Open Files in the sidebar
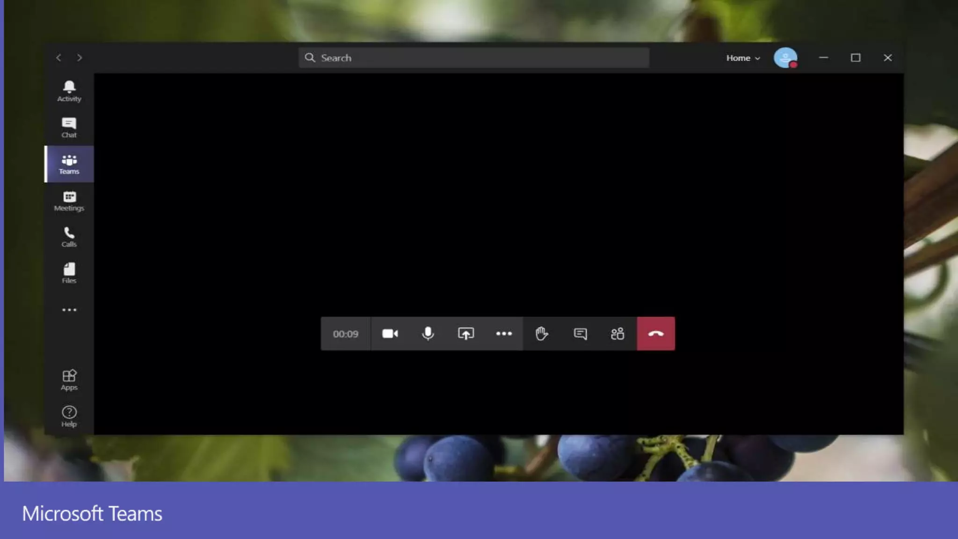 (69, 273)
